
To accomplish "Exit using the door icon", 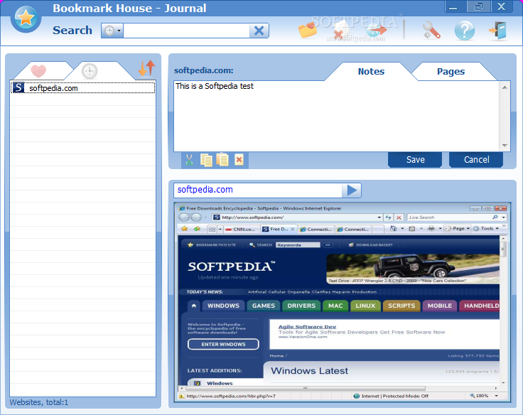I will pyautogui.click(x=498, y=31).
